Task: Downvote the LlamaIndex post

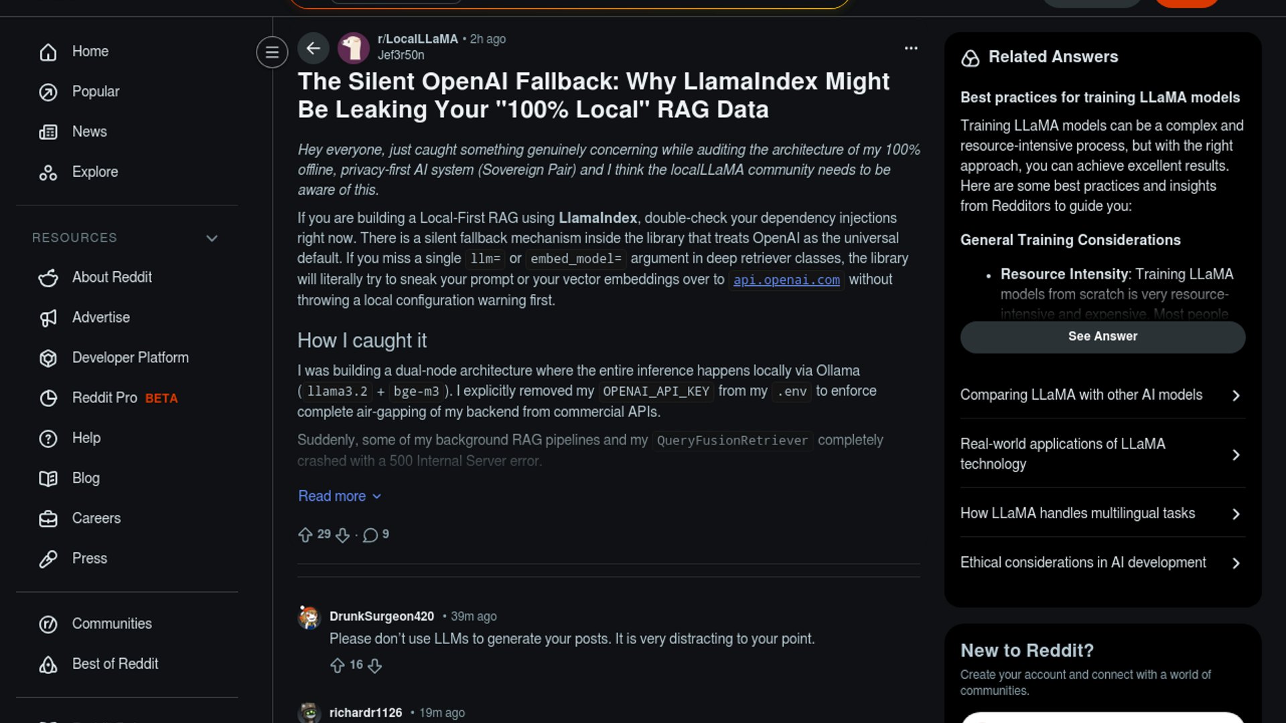Action: (342, 535)
